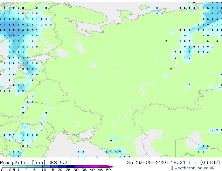
Task: Click the "Sa 29-08-2026" date text
Action: (x=147, y=163)
